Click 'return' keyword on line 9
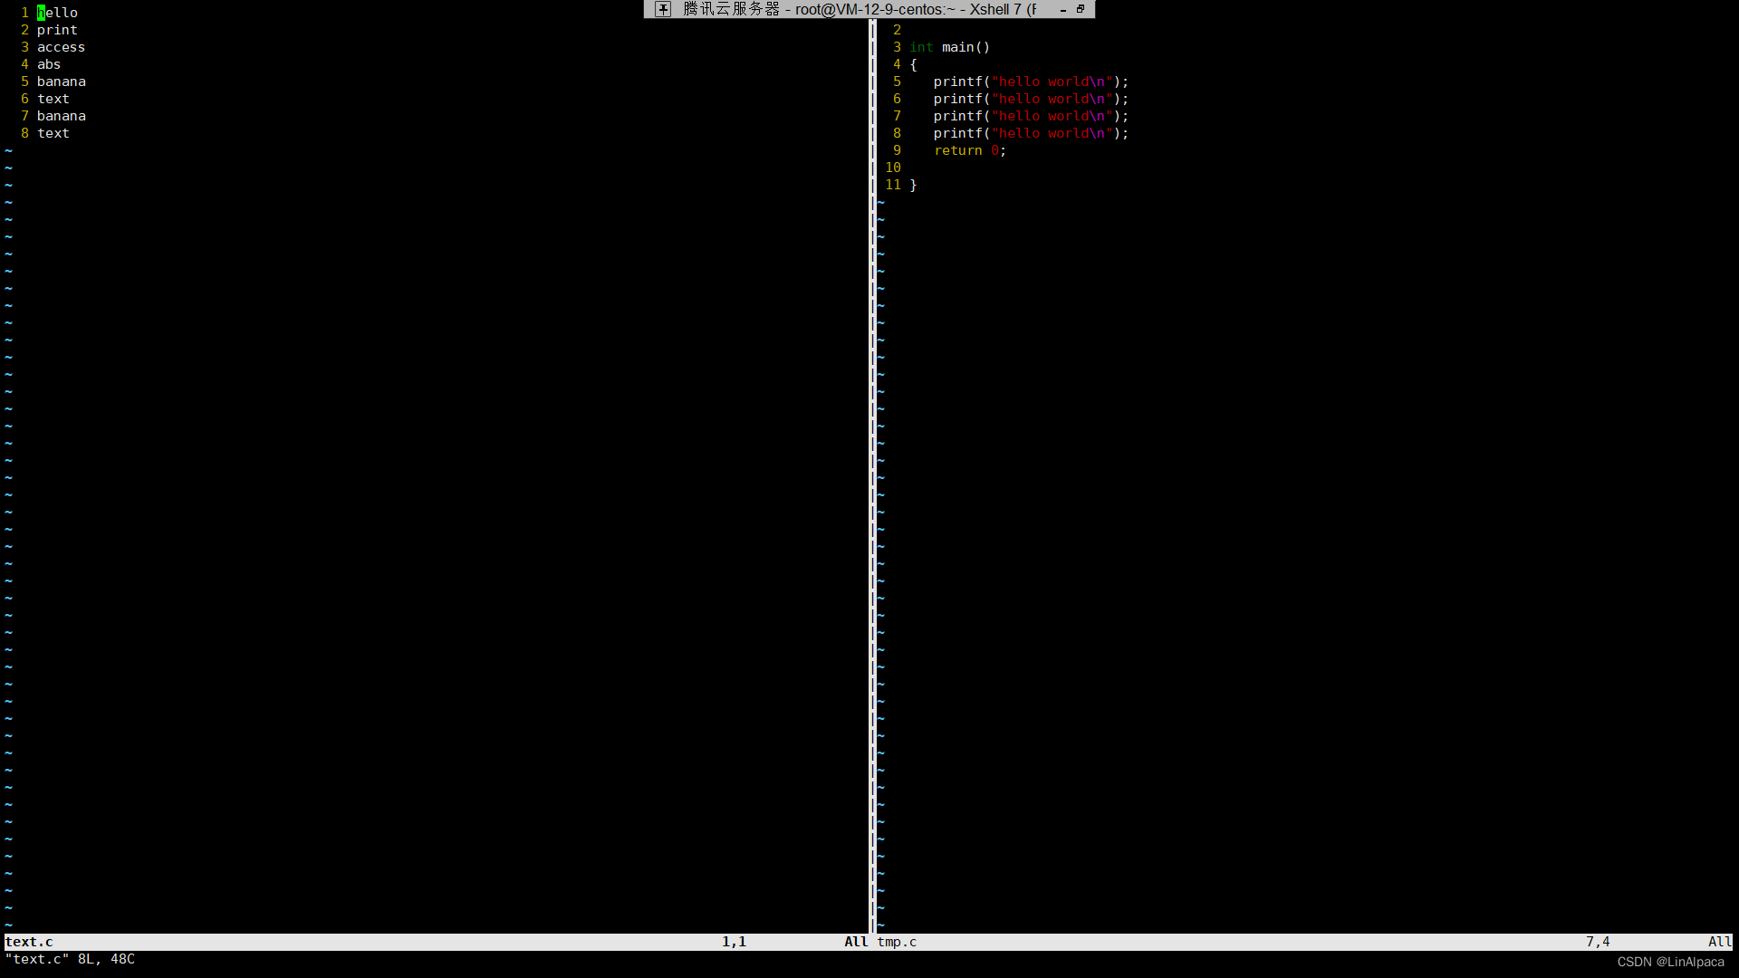 click(957, 150)
